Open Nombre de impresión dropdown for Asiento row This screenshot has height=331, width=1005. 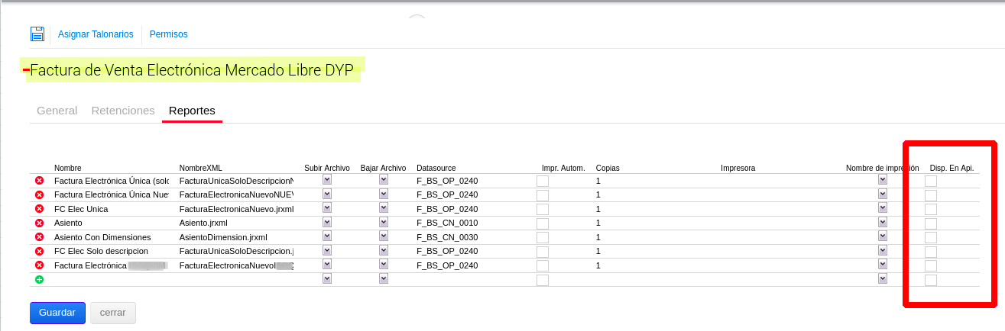[x=883, y=222]
